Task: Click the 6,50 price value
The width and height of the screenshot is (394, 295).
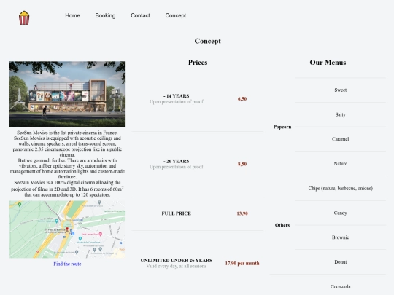Action: 242,98
